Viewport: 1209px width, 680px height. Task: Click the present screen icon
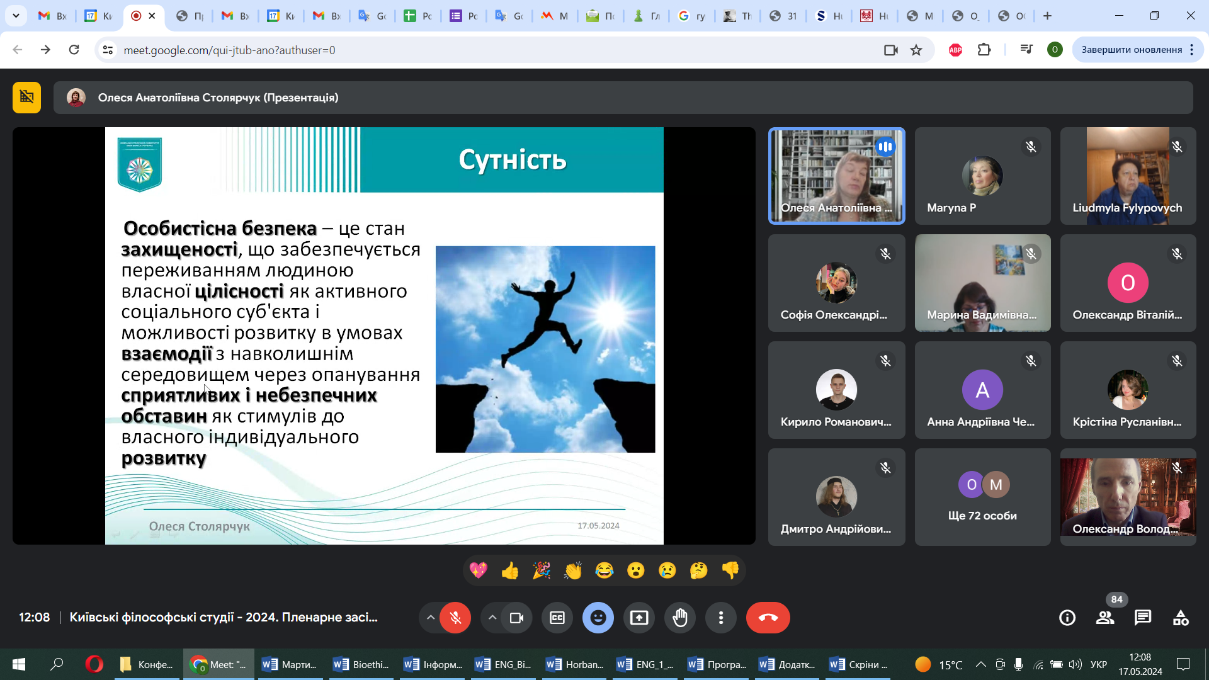tap(639, 618)
